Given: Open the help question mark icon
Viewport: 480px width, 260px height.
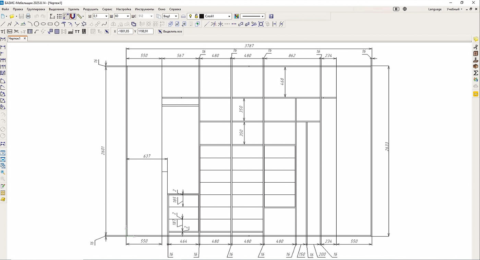Looking at the screenshot, I should pos(271,16).
